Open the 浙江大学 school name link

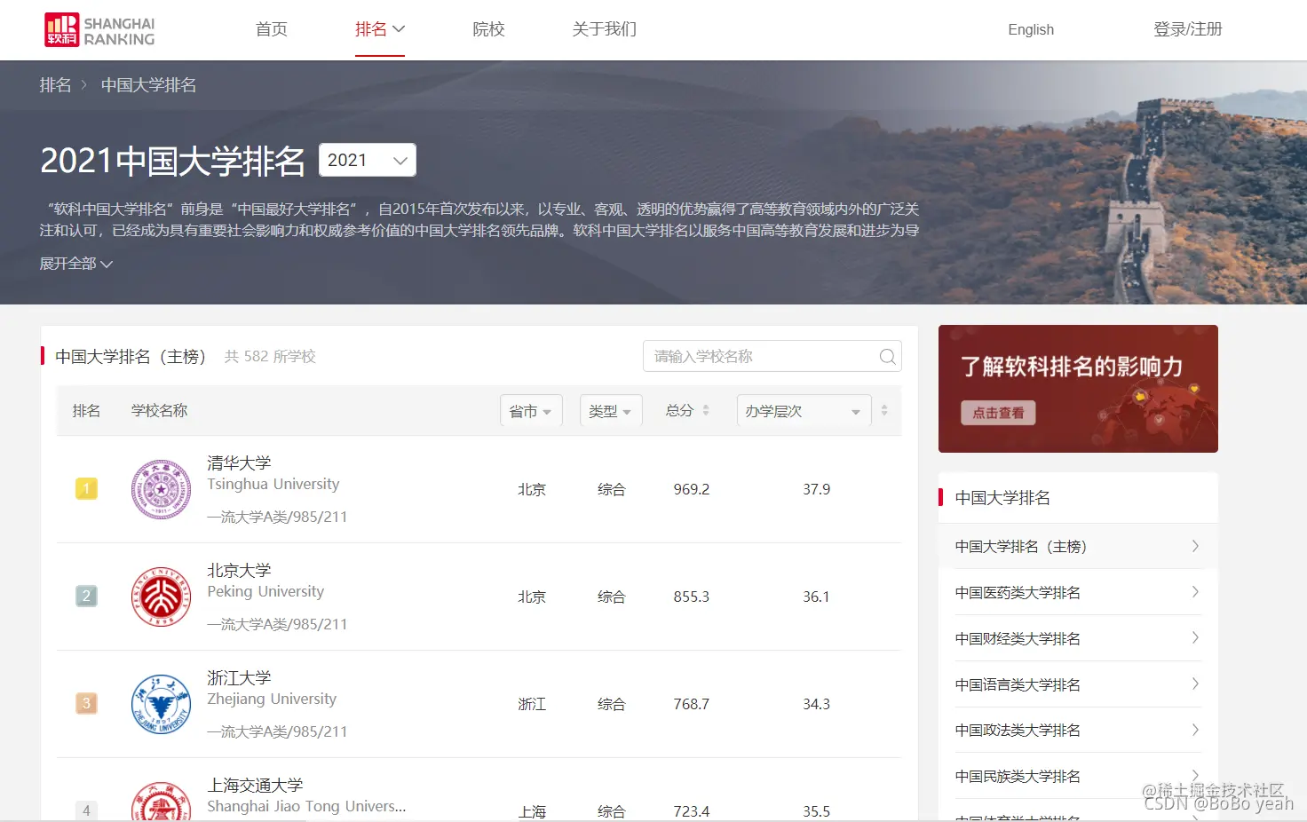point(239,677)
